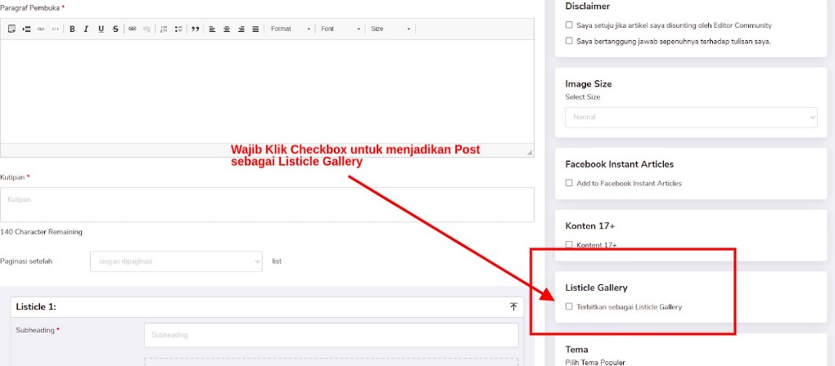Screen dimensions: 835x366
Task: Open the Font dropdown in toolbar
Action: point(341,29)
